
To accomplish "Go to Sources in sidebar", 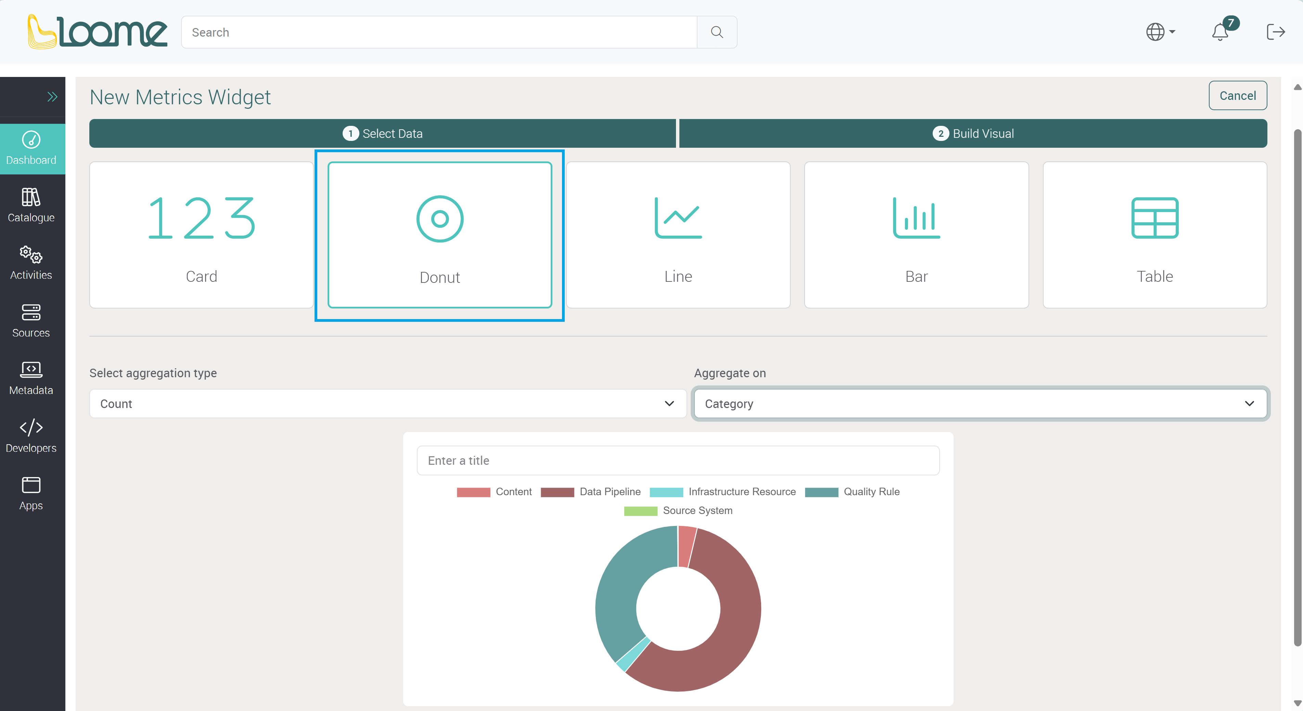I will pos(31,320).
